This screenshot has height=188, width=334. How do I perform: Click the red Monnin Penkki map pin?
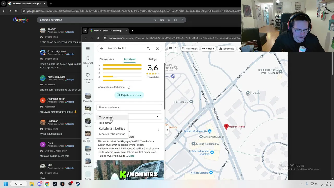point(226,127)
